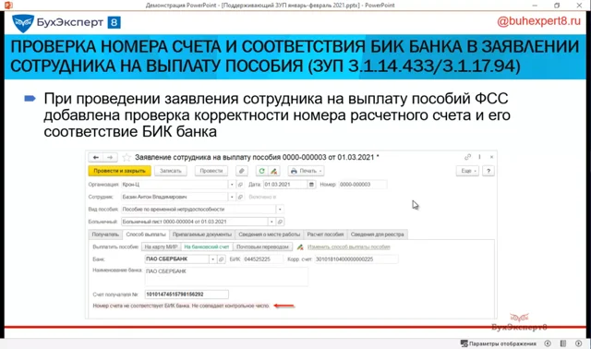Switch to the Сведения о месте работы tab
The height and width of the screenshot is (349, 591).
pyautogui.click(x=269, y=235)
